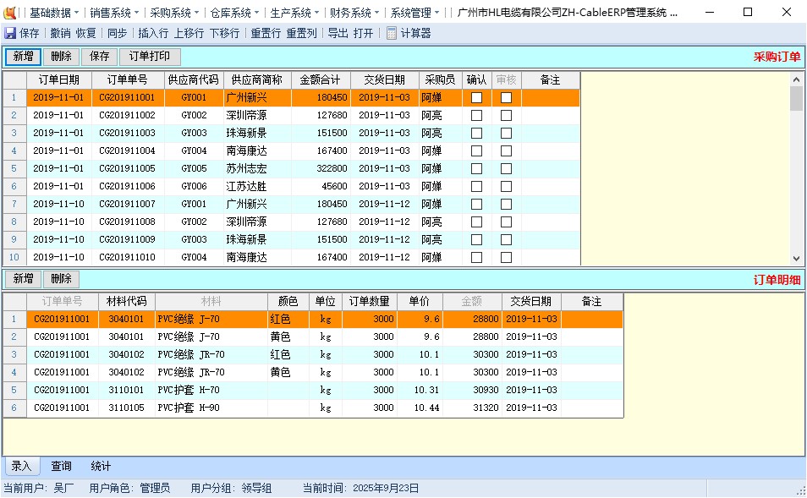Open the calculator (计算器) tool
Viewport: 807px width, 498px height.
coord(409,34)
